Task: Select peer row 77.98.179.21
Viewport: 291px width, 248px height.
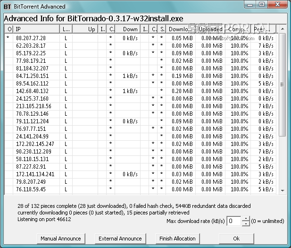Action: [141, 61]
